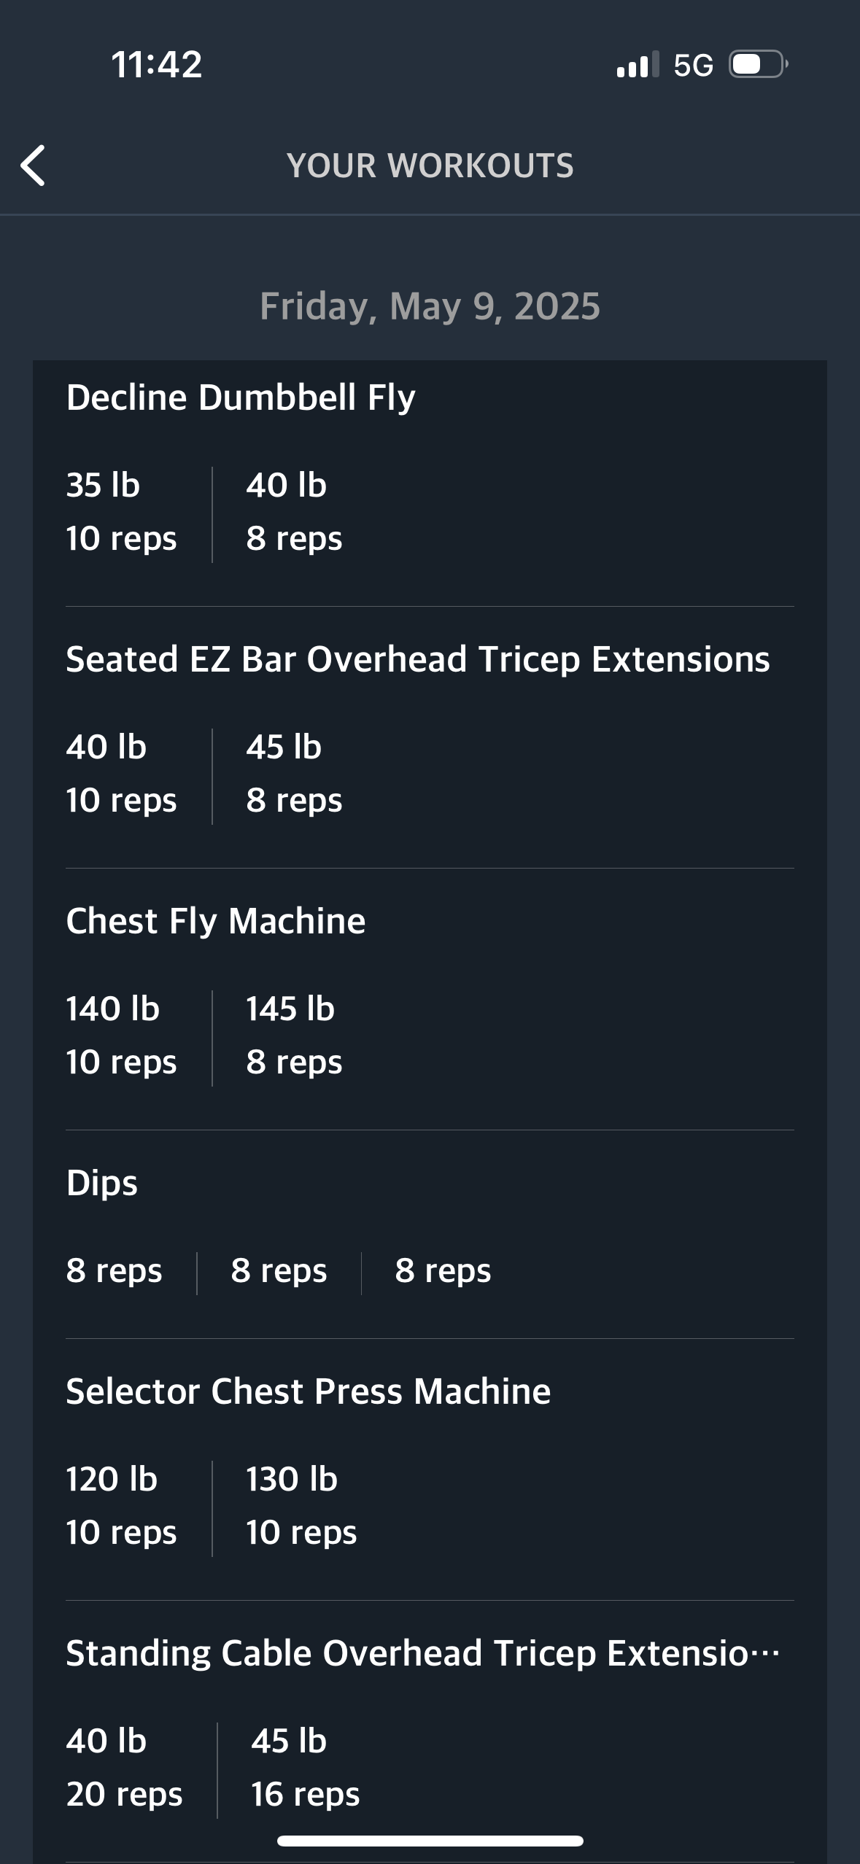The image size is (860, 1864).
Task: Tap the home indicator bar
Action: (430, 1841)
